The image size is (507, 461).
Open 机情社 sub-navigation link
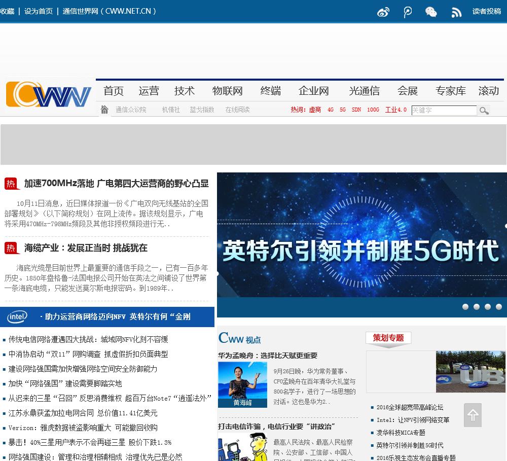pos(171,110)
